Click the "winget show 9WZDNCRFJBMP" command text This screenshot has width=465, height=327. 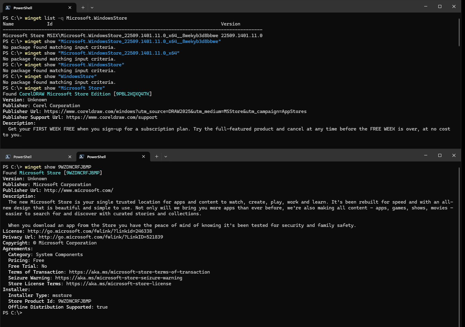coord(58,167)
